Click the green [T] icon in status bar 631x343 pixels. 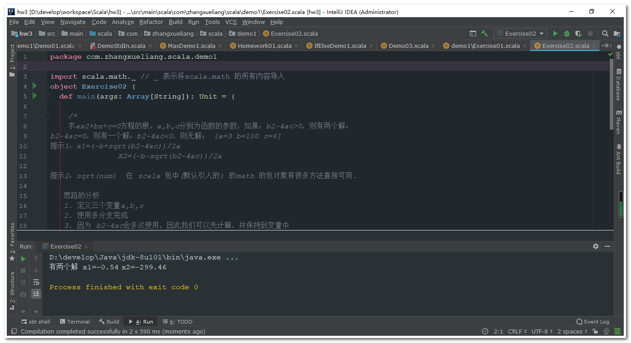pyautogui.click(x=617, y=331)
